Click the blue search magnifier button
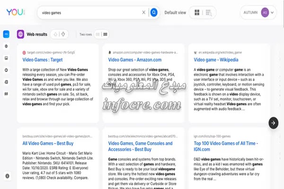The height and width of the screenshot is (189, 284). 154,12
